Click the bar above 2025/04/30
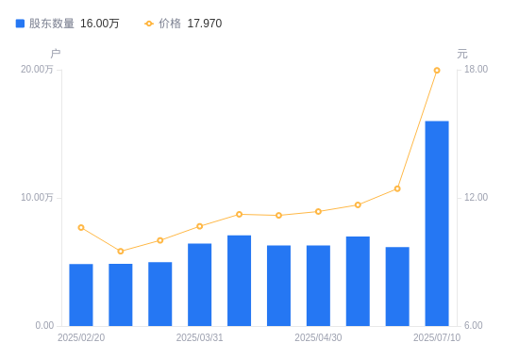Screen dimensions: 519x359 tap(318, 286)
